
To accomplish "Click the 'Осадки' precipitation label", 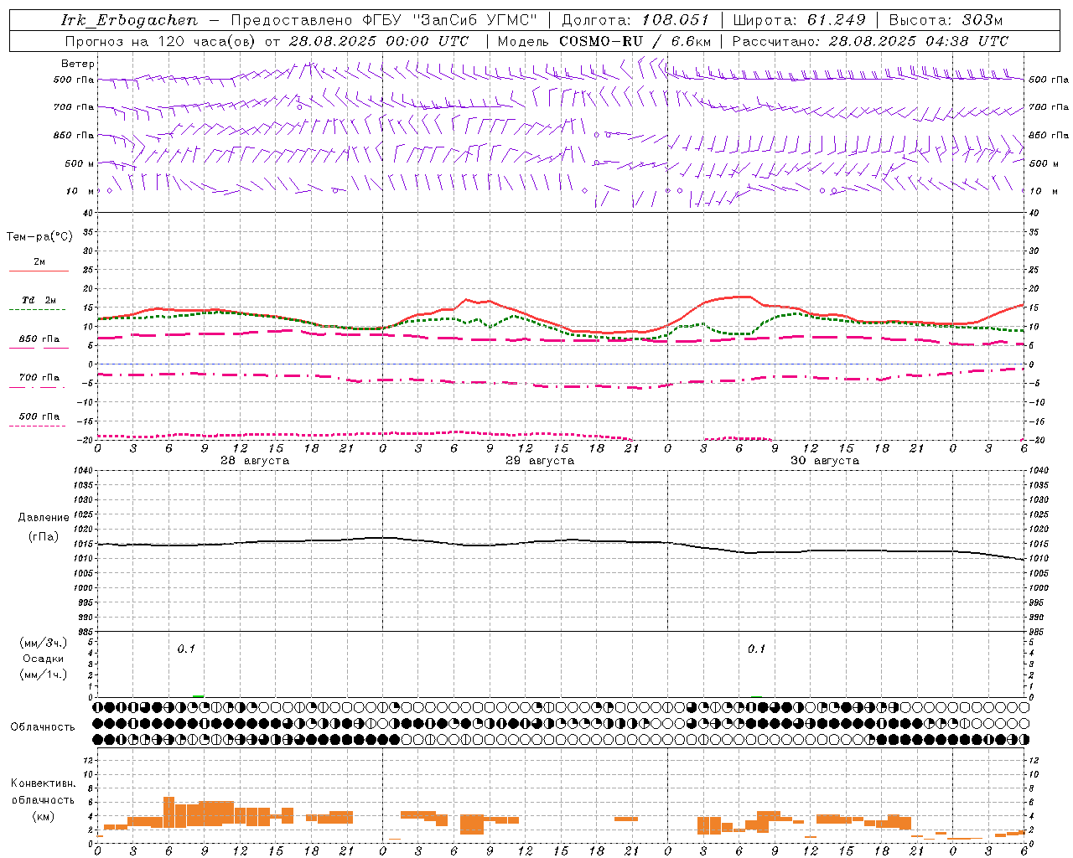I will point(44,659).
